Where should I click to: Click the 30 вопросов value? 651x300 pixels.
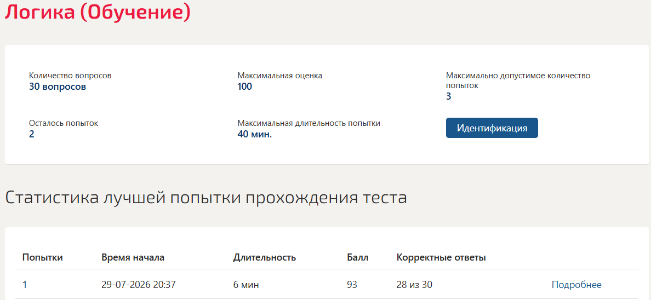tap(58, 86)
